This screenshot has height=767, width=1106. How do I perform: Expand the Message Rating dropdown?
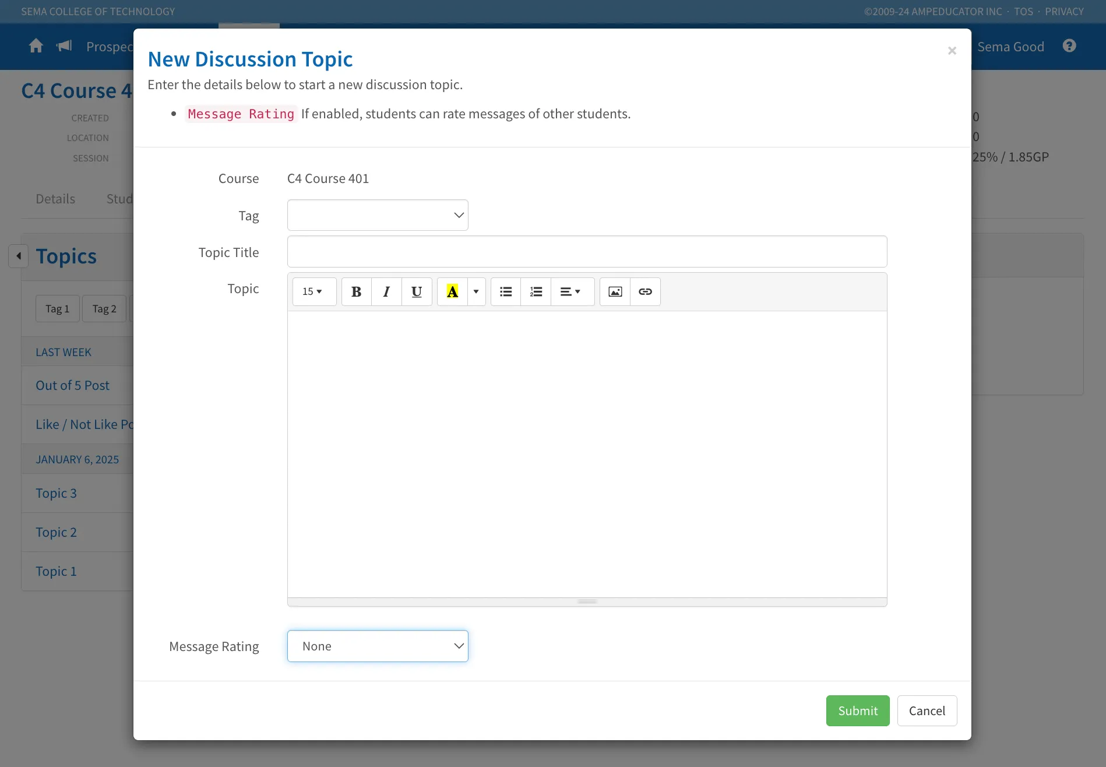pyautogui.click(x=378, y=646)
